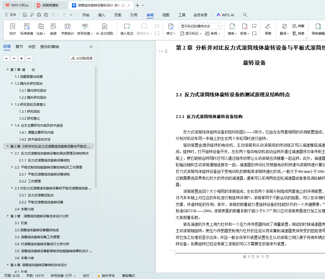325x279 pixels.
Task: Collapse 2.2 平板式制动性能 node
Action: pos(12,167)
